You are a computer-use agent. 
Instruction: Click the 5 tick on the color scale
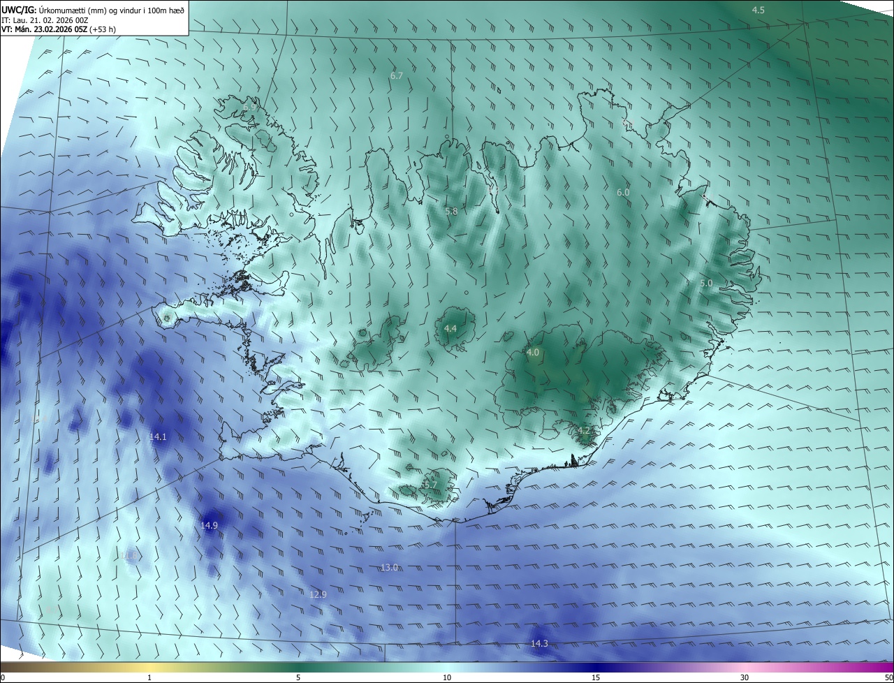click(298, 677)
